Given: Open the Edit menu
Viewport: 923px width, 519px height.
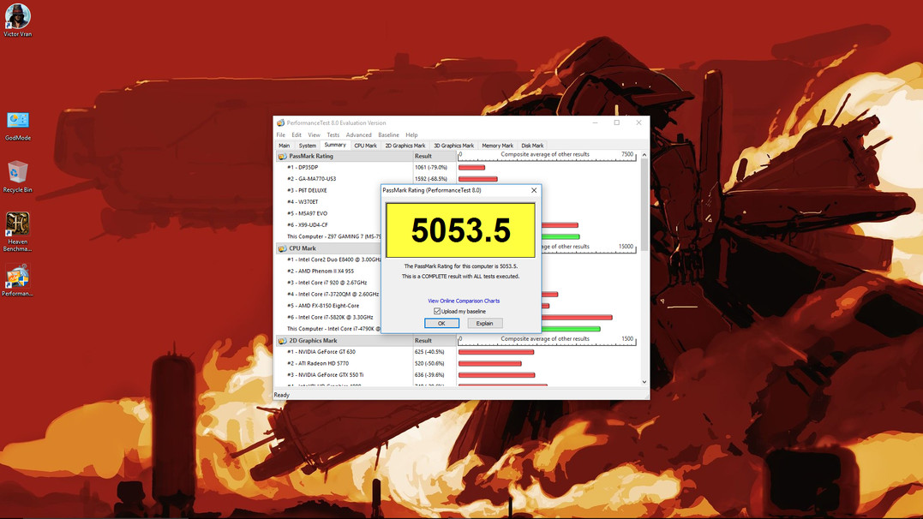Looking at the screenshot, I should pos(297,134).
